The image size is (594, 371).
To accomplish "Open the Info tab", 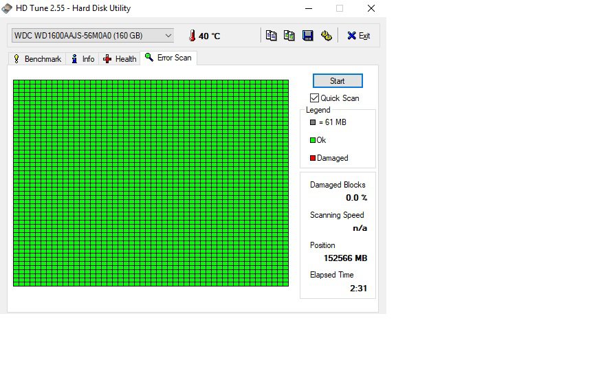I will [x=82, y=59].
